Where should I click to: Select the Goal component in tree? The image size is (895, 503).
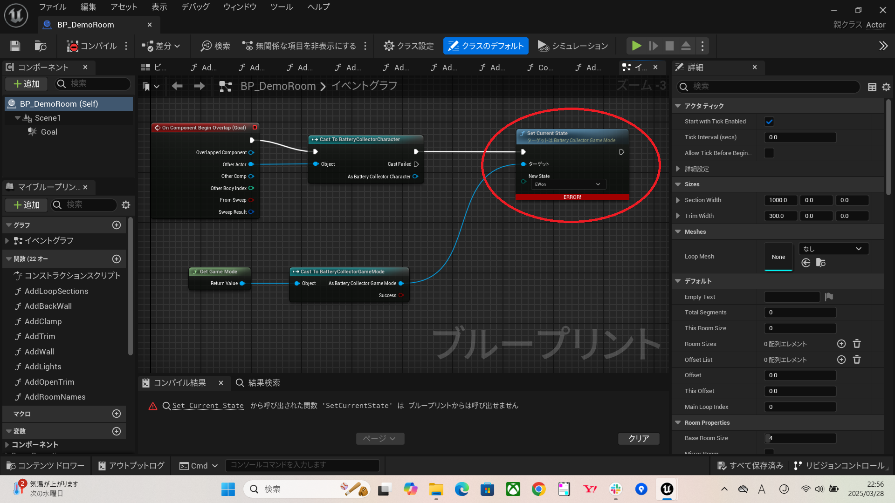[x=48, y=132]
